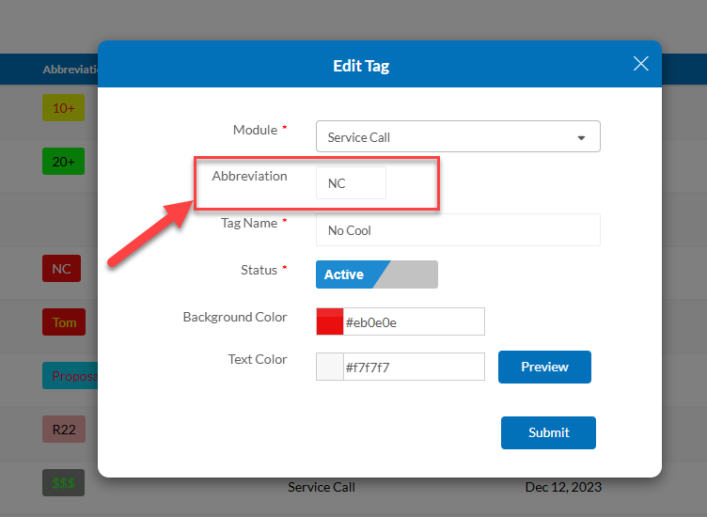Click the Background Color hex field #eb0e0e

coord(414,321)
